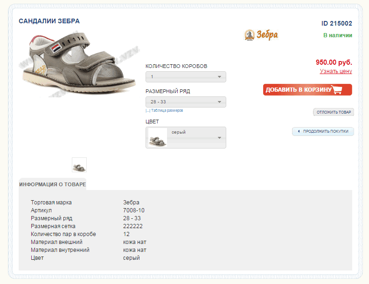Click the Отложить товар button
The height and width of the screenshot is (284, 369).
[334, 112]
